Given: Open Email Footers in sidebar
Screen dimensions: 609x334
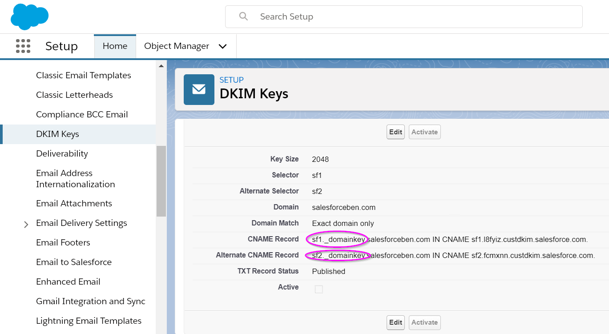Looking at the screenshot, I should [63, 242].
